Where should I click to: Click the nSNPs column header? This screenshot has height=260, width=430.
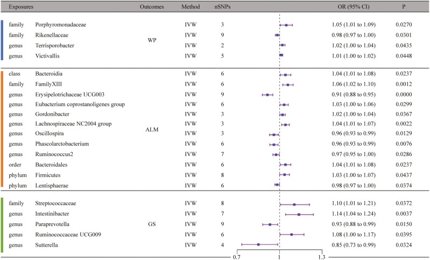click(222, 6)
